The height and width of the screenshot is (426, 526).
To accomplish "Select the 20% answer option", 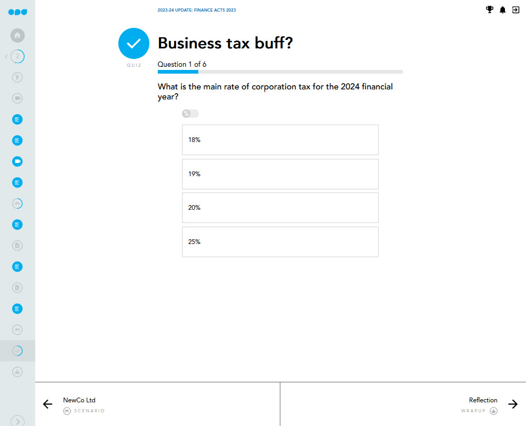I will (x=280, y=208).
